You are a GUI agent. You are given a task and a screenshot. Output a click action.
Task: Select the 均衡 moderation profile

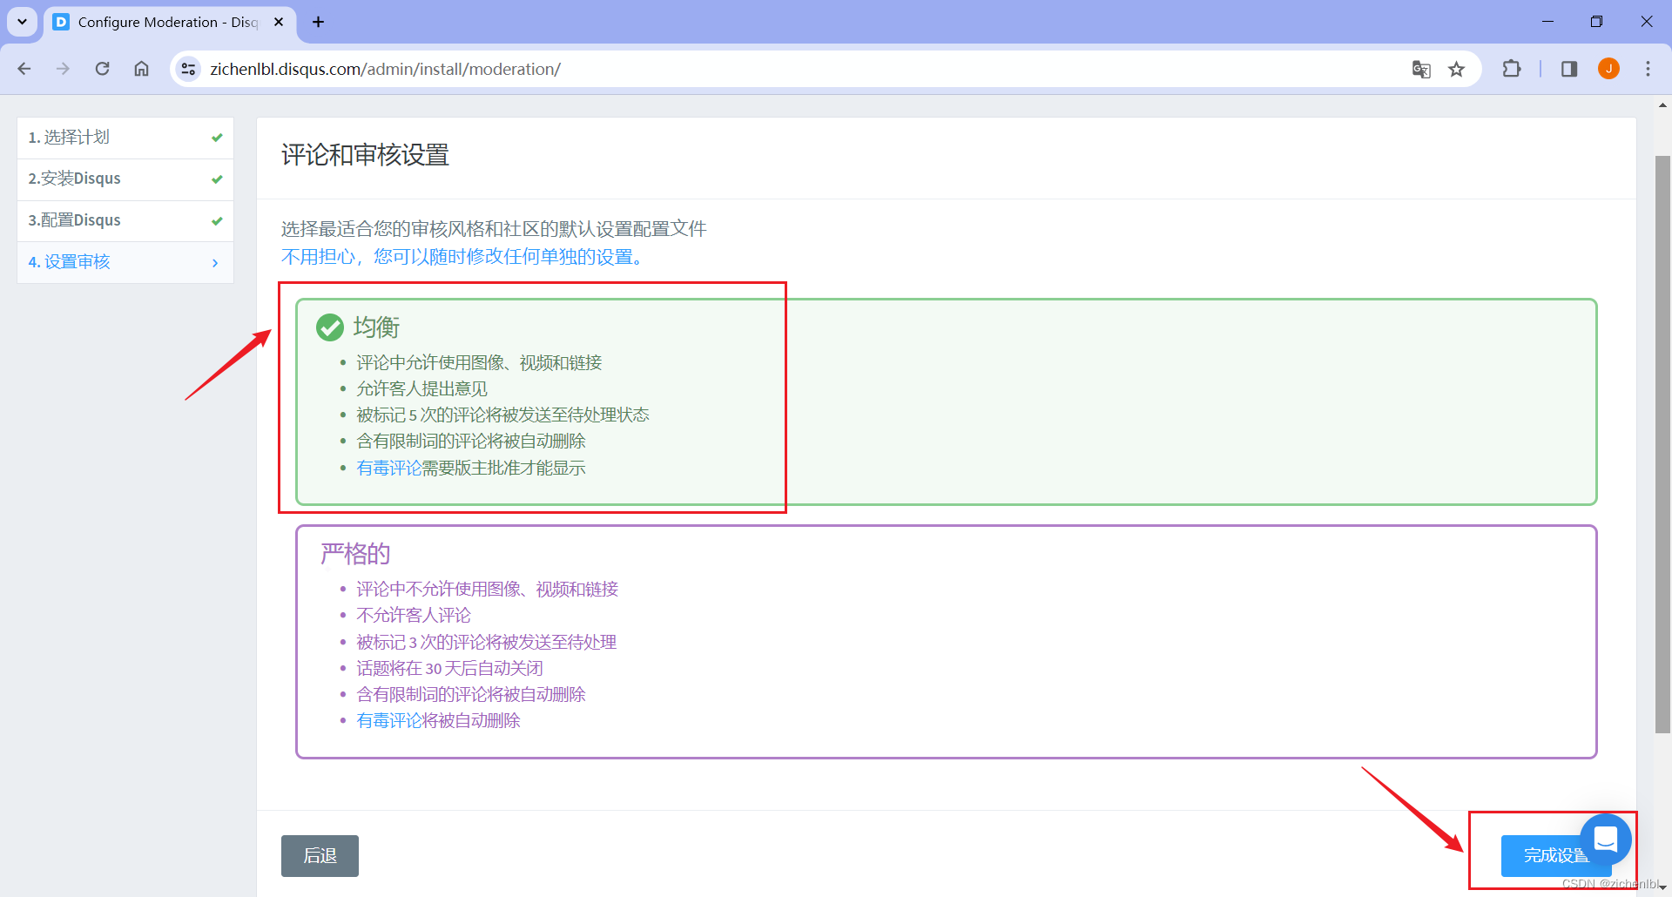(x=946, y=401)
